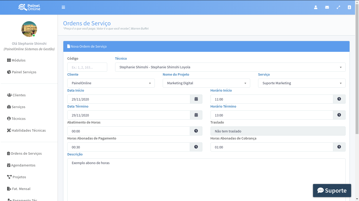359x201 pixels.
Task: Click the Horas Abonadas de Pagamento field
Action: pos(129,147)
